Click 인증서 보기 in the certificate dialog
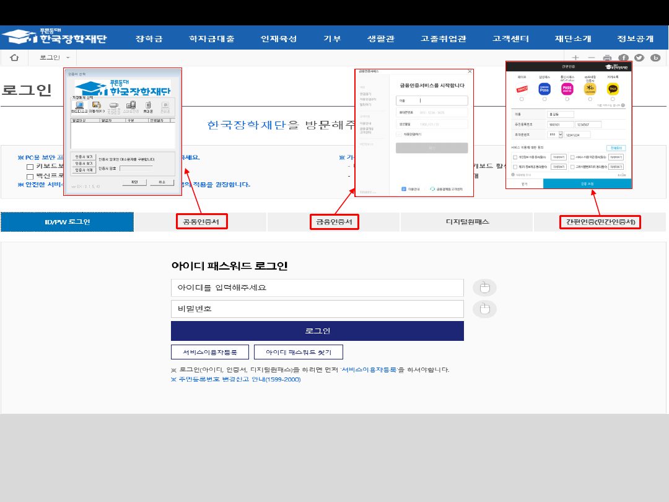 click(x=84, y=157)
